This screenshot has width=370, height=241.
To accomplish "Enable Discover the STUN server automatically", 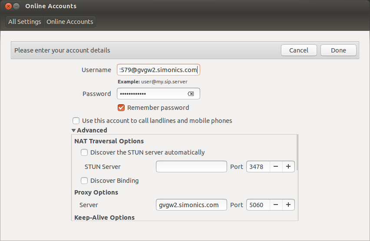I will point(84,152).
